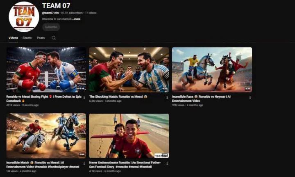Open the horse race Ronaldo vs Neymar thumbnail
Image resolution: width=295 pixels, height=177 pixels.
pyautogui.click(x=212, y=70)
